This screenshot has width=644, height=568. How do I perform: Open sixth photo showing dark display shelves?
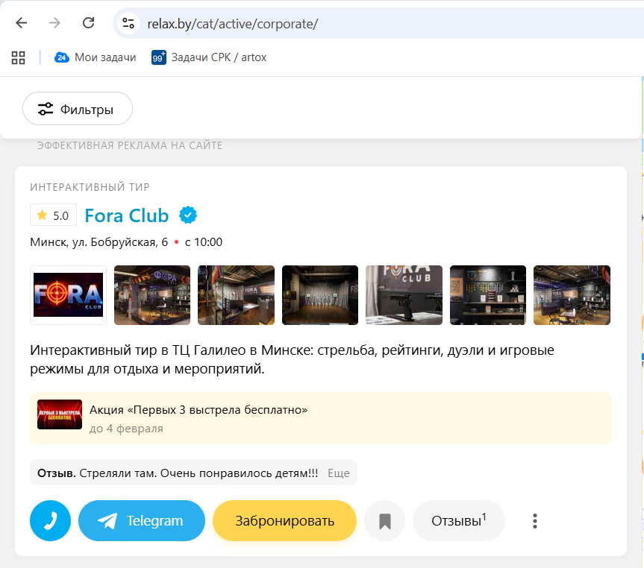coord(488,295)
